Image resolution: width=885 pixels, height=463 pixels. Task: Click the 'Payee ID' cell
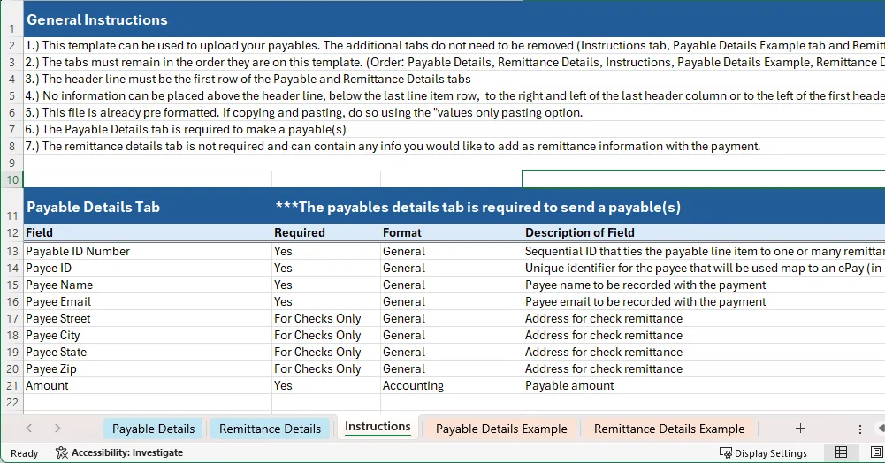pyautogui.click(x=148, y=268)
